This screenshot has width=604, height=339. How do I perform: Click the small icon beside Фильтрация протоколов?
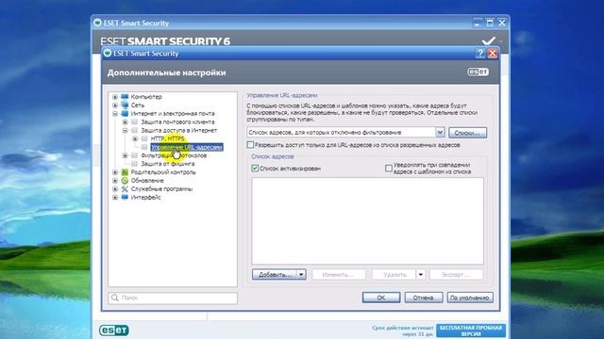tap(134, 155)
